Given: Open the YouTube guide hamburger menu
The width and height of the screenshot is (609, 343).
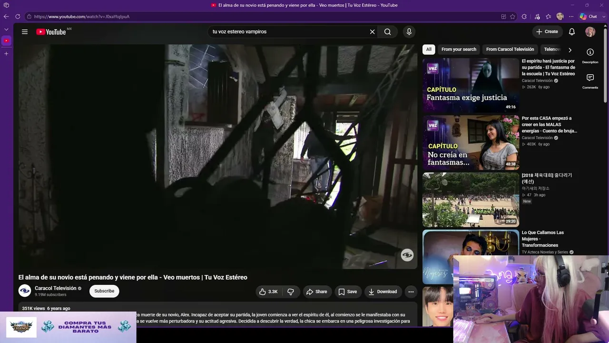Looking at the screenshot, I should point(25,32).
